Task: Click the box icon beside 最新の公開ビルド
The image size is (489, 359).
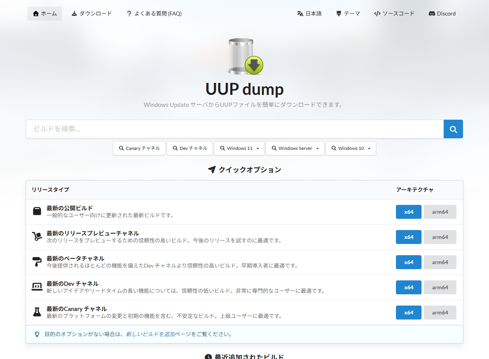Action: click(x=37, y=211)
